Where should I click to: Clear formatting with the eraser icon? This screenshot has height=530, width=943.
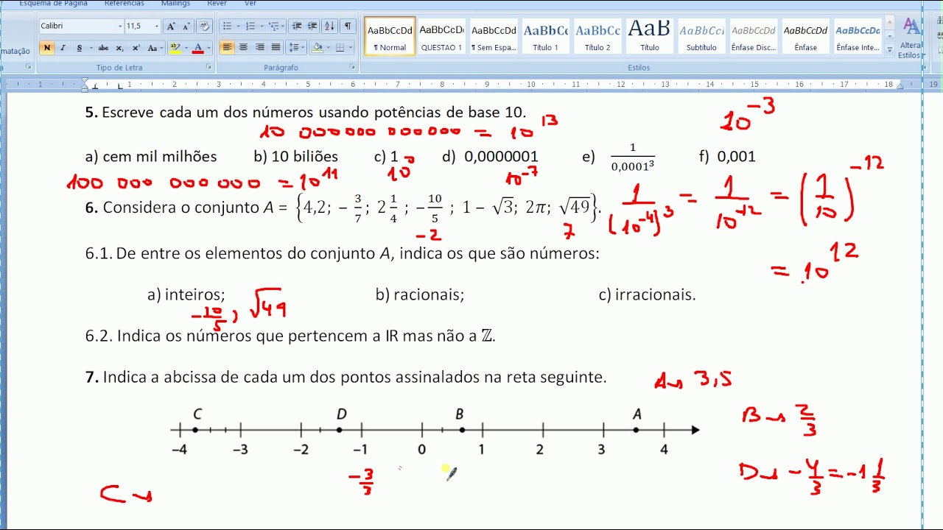tap(205, 26)
